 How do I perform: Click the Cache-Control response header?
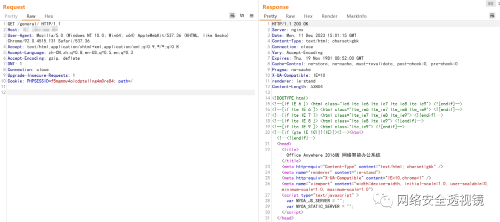point(365,64)
